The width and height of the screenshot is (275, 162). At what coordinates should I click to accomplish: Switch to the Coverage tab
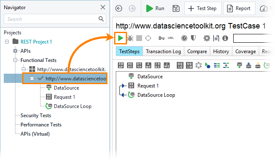tap(246, 51)
